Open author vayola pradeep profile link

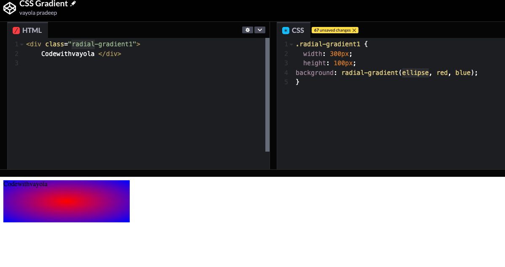[38, 13]
